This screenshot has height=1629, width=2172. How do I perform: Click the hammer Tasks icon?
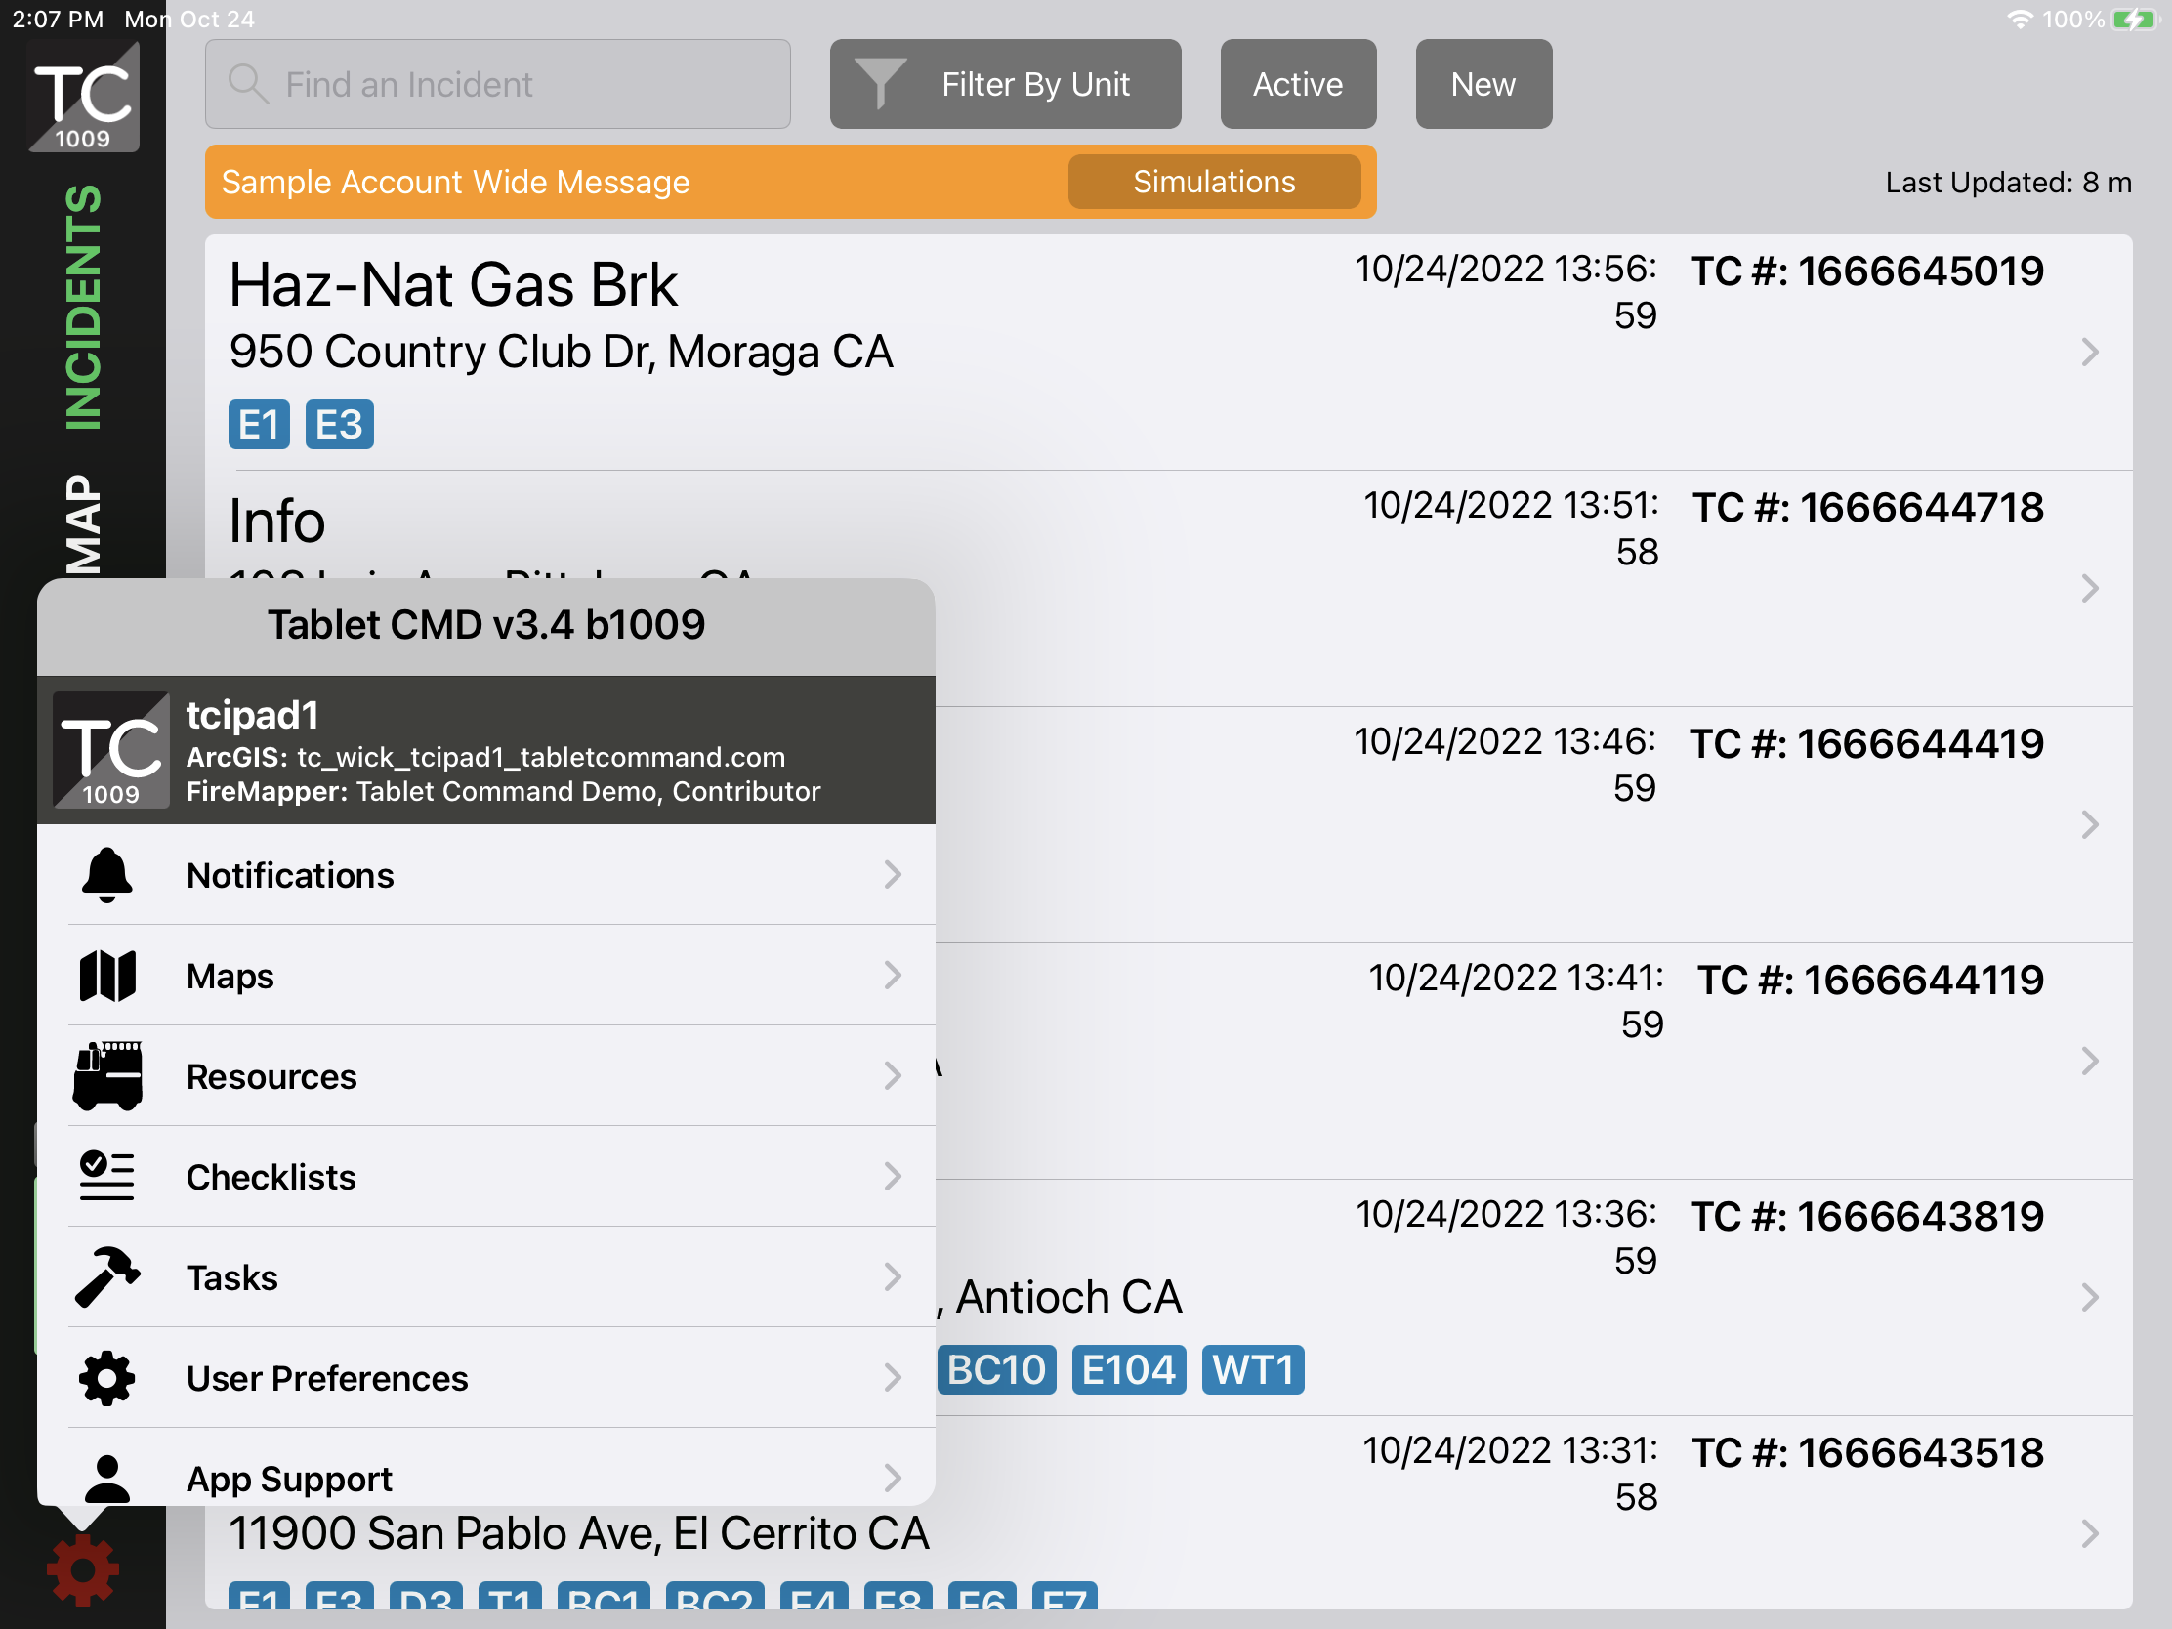click(x=107, y=1277)
